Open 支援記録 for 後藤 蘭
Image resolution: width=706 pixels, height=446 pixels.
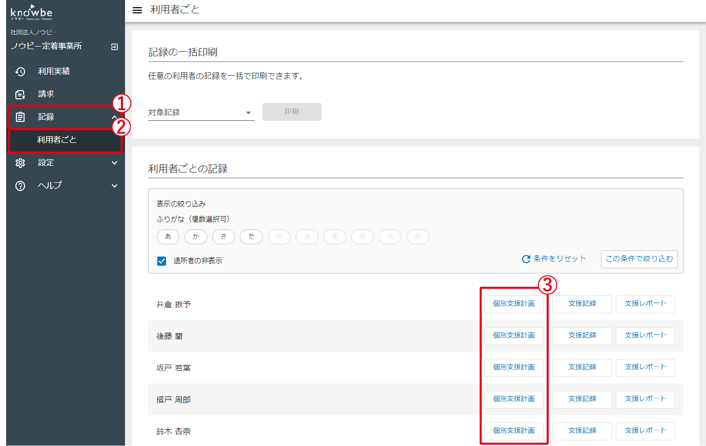point(582,336)
